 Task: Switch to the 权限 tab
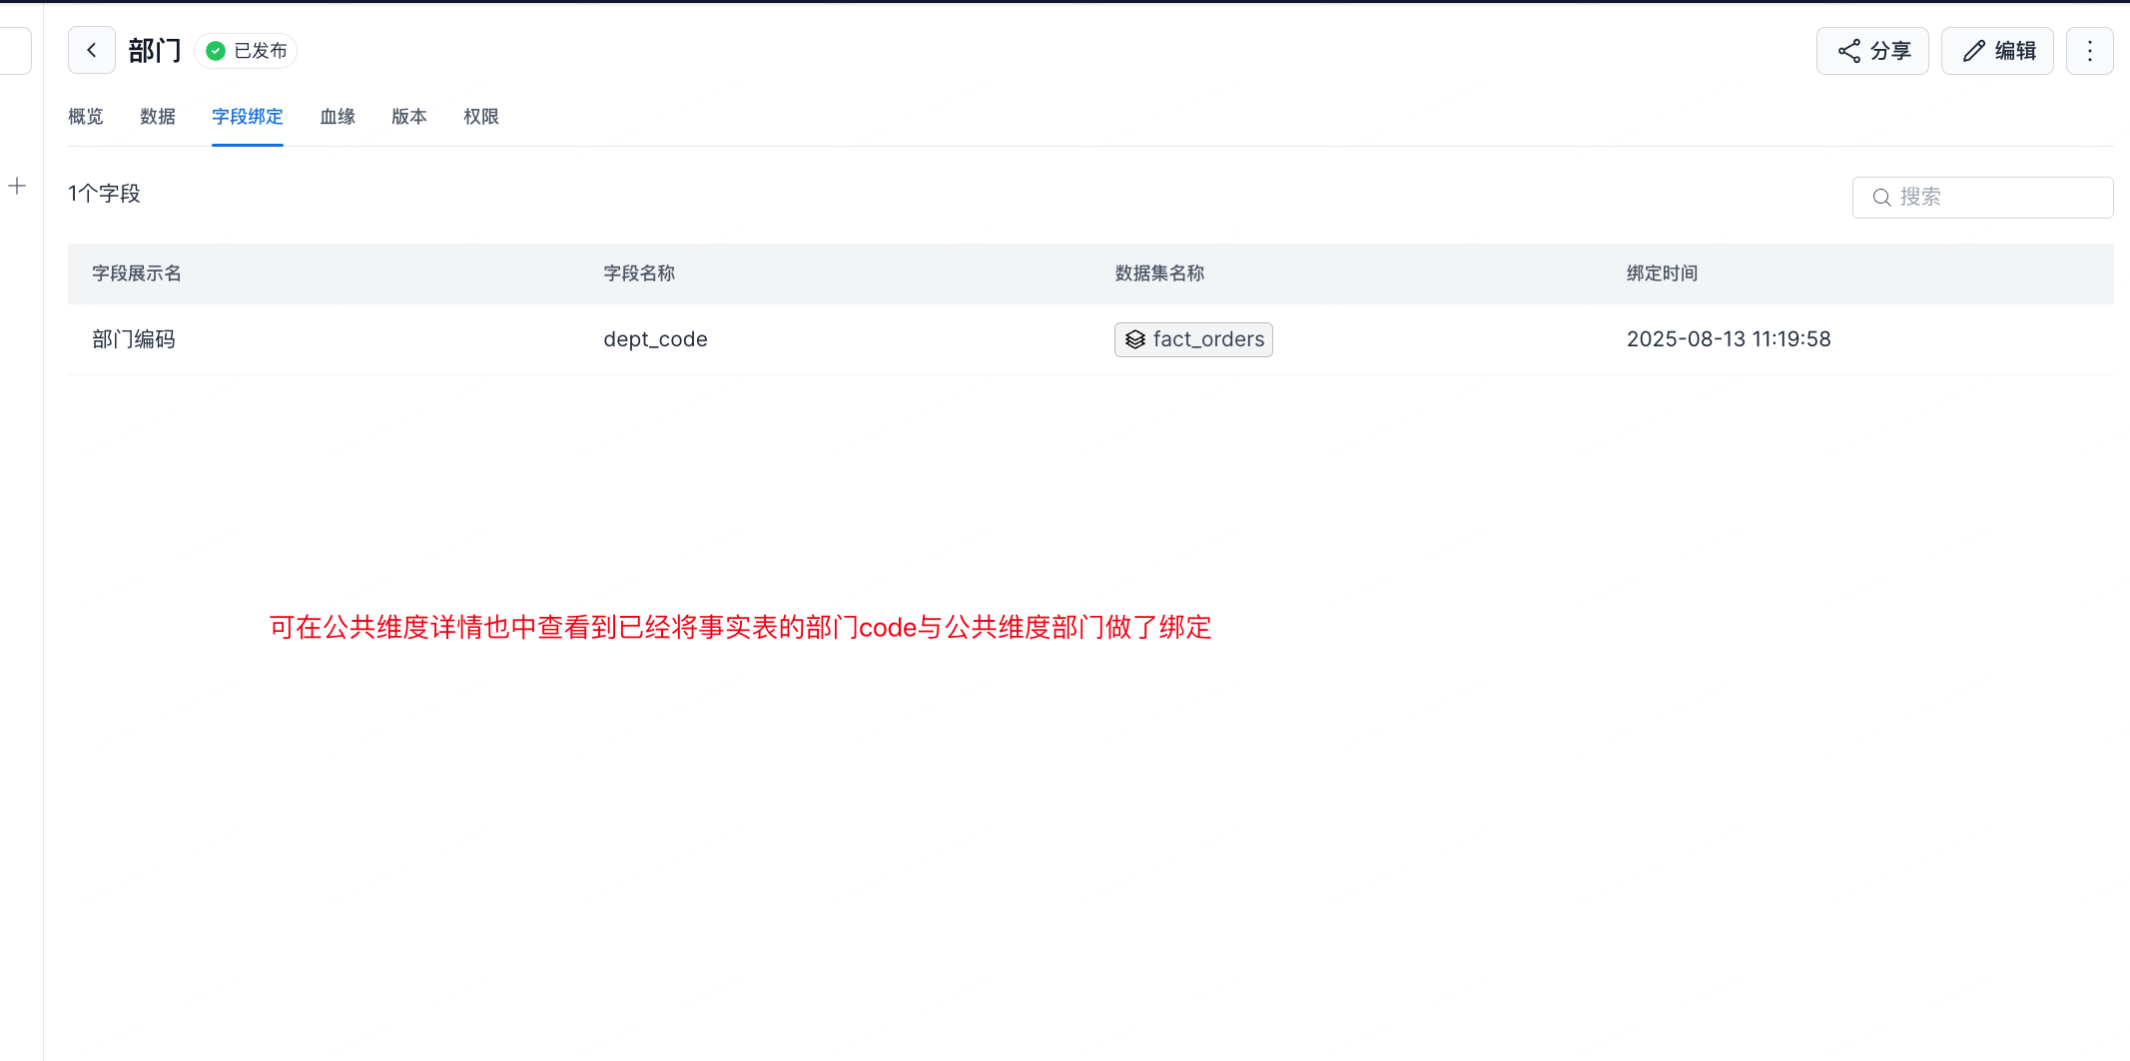[481, 117]
